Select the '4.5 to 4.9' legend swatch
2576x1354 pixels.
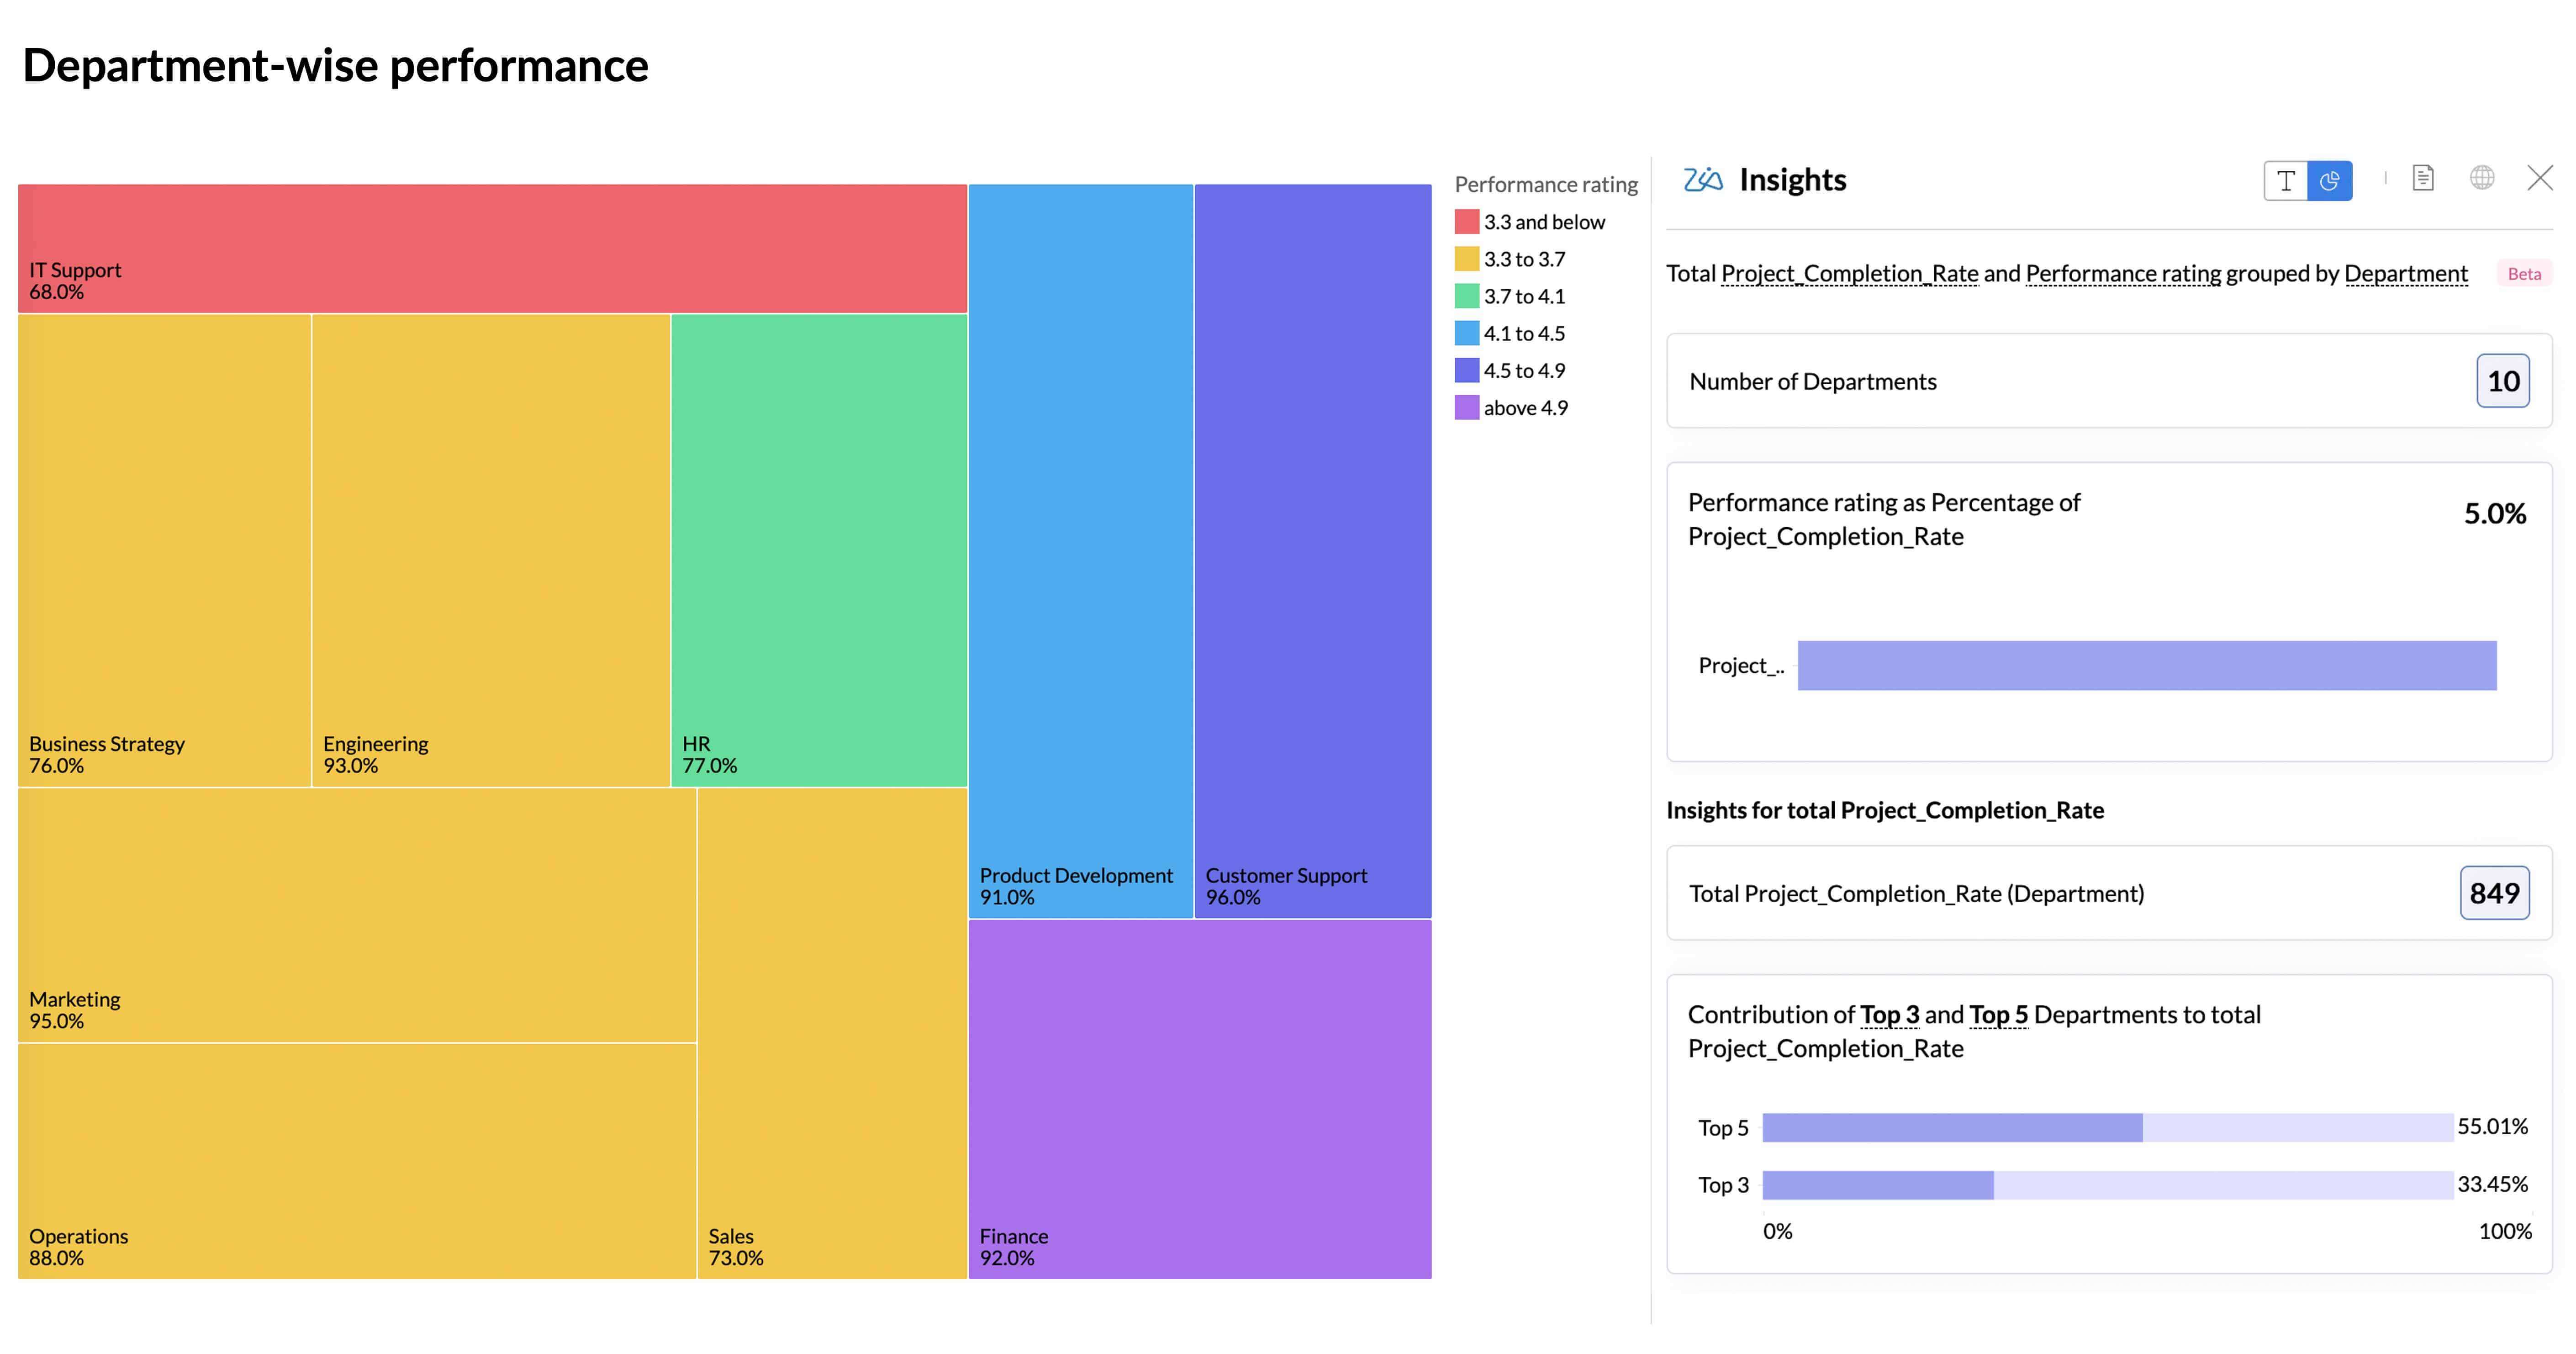point(1467,371)
